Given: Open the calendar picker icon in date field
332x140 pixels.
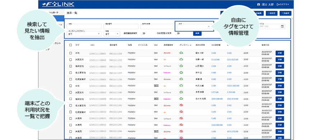Looking at the screenshot, I should 282,27.
